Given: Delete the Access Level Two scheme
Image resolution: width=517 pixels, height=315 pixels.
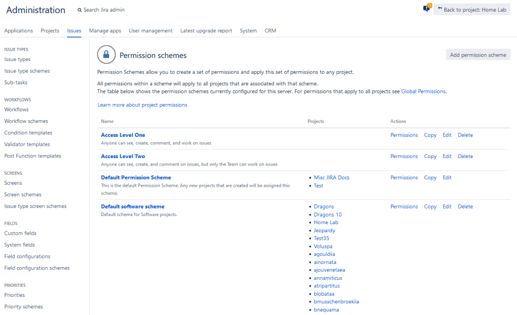Looking at the screenshot, I should click(x=465, y=156).
